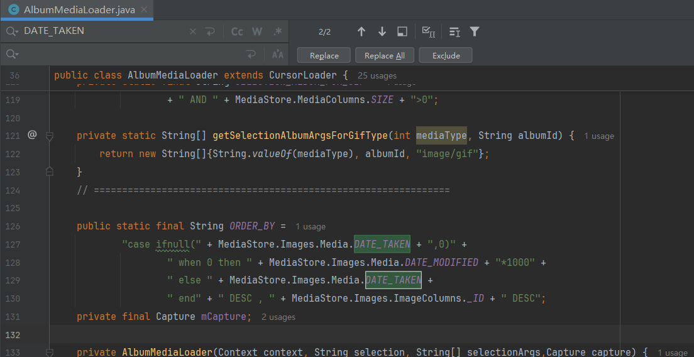
Task: Click the selected DATE_TAKEN on line 129
Action: click(x=393, y=280)
